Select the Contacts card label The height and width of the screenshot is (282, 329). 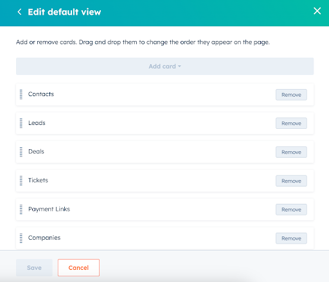[x=41, y=94]
